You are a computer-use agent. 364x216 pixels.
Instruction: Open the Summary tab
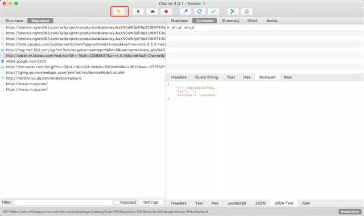[230, 20]
